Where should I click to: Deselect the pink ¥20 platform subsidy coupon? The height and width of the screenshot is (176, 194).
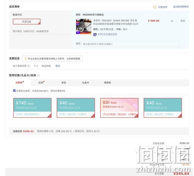coord(119,108)
